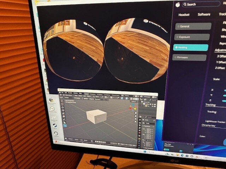This screenshot has width=226, height=169.
Task: Open Blender's Tool properties tab icon
Action: (x=140, y=120)
